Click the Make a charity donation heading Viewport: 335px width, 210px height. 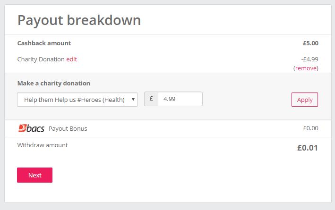[53, 83]
